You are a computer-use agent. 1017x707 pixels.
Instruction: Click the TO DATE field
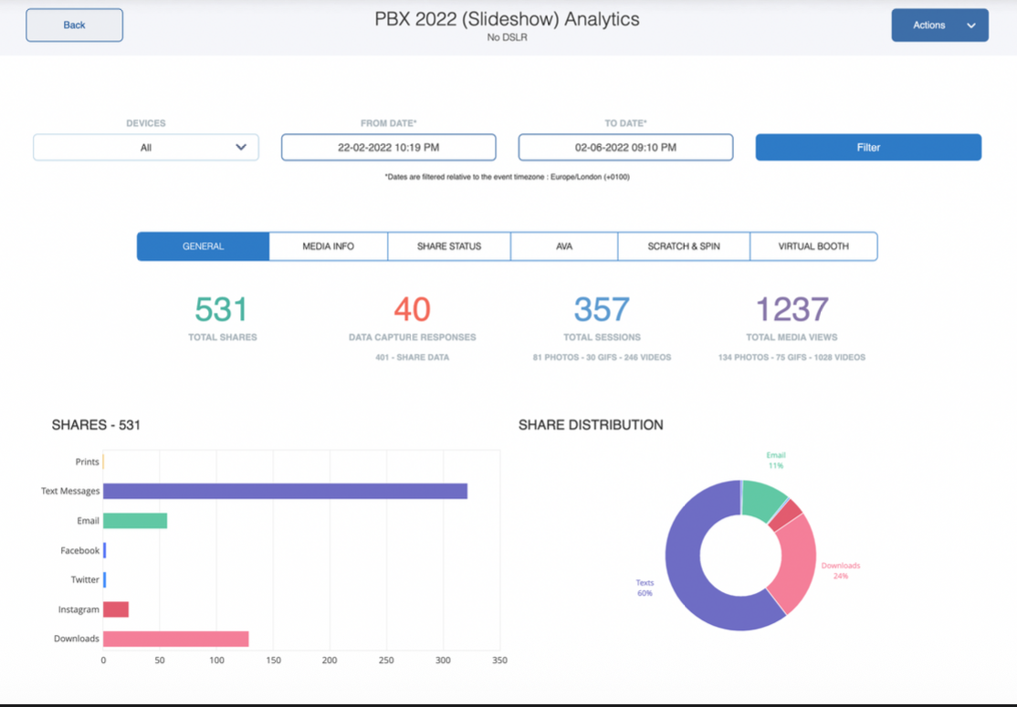pyautogui.click(x=625, y=147)
